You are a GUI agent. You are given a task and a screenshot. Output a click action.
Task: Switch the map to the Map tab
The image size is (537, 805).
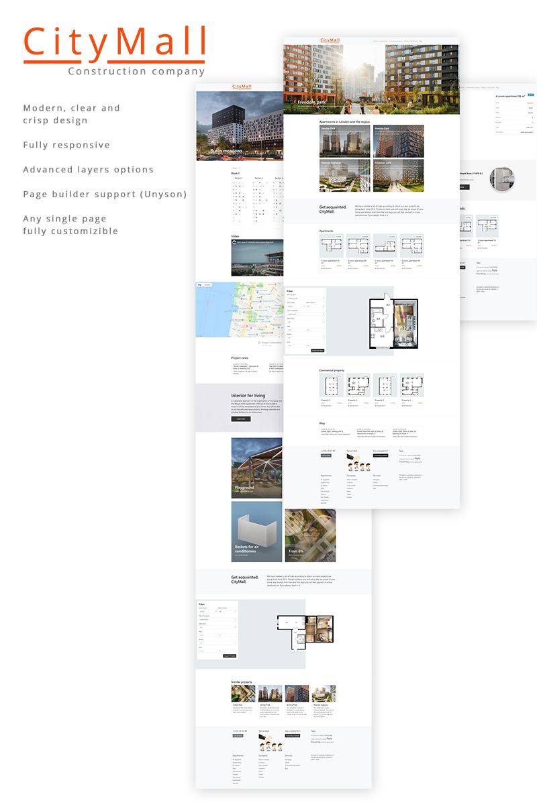pos(199,285)
